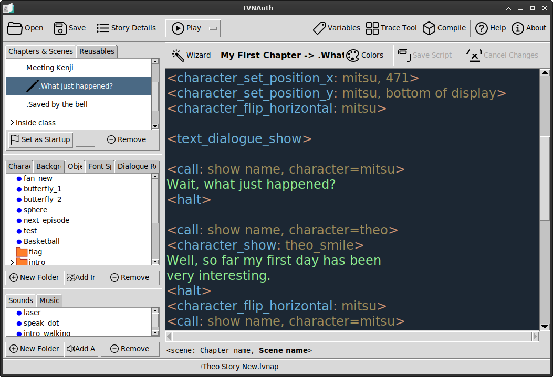The width and height of the screenshot is (553, 377).
Task: Compile the visual novel
Action: coord(444,28)
